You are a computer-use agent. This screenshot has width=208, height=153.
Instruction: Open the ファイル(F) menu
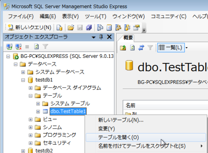(21, 16)
